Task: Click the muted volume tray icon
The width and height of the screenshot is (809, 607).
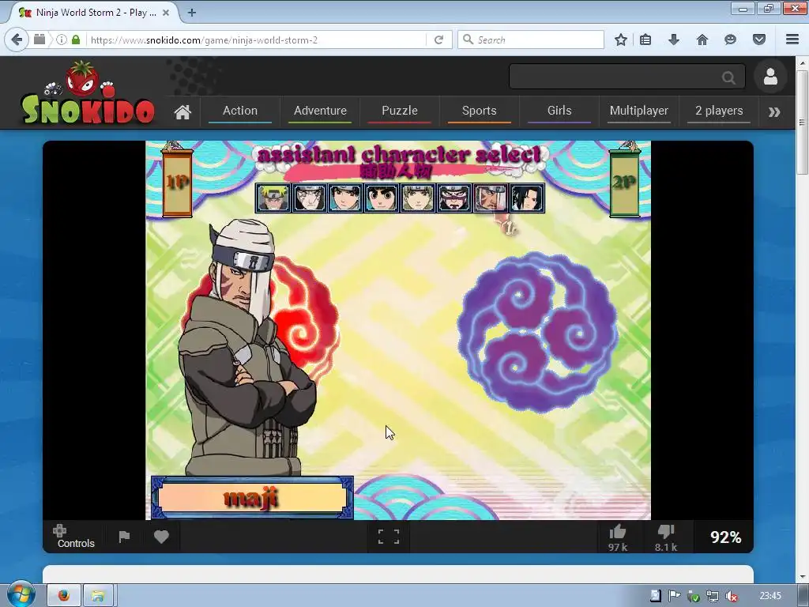Action: coord(731,596)
